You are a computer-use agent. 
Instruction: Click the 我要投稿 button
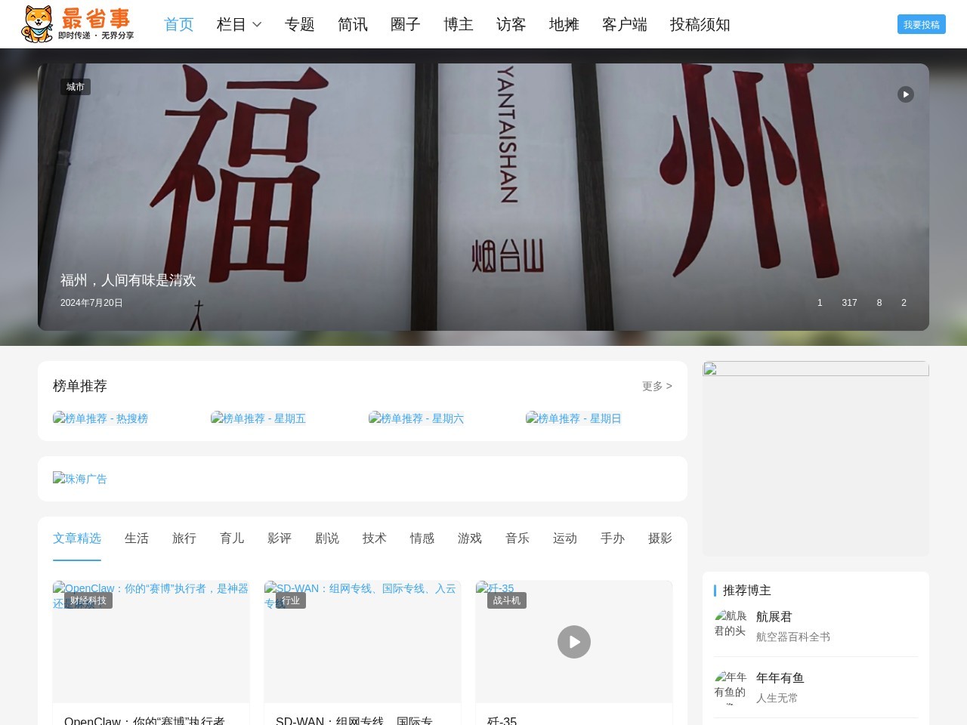pyautogui.click(x=922, y=24)
